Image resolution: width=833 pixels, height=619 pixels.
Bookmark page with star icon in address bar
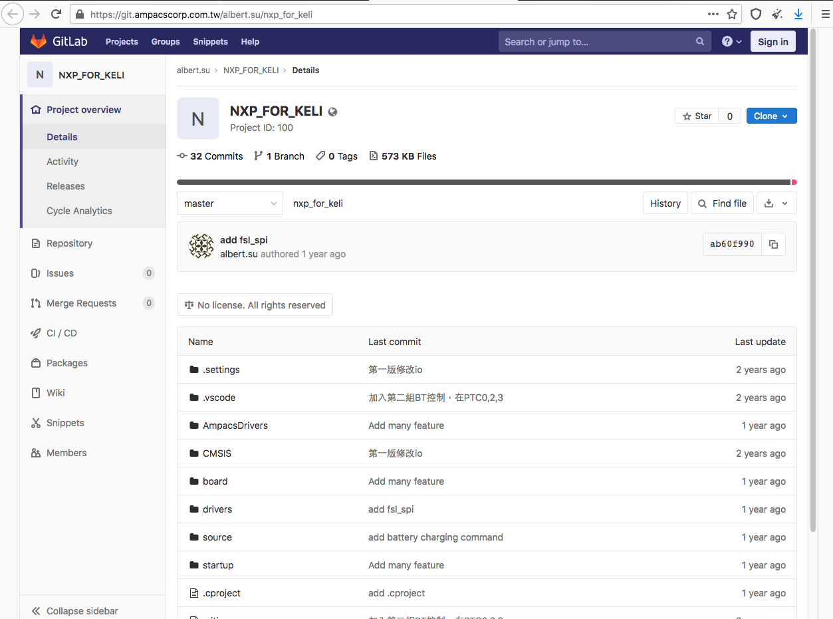point(732,14)
